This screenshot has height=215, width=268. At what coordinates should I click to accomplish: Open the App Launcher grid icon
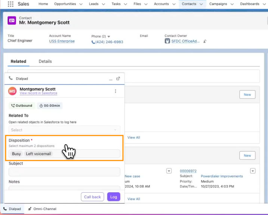pos(10,4)
